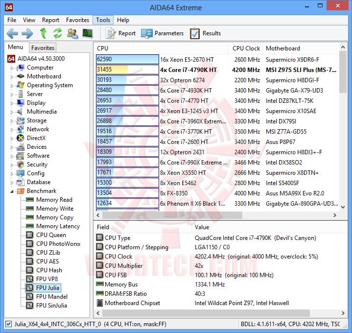Select the Storage drive icon
Screen dimensions: 352x333
click(x=21, y=120)
